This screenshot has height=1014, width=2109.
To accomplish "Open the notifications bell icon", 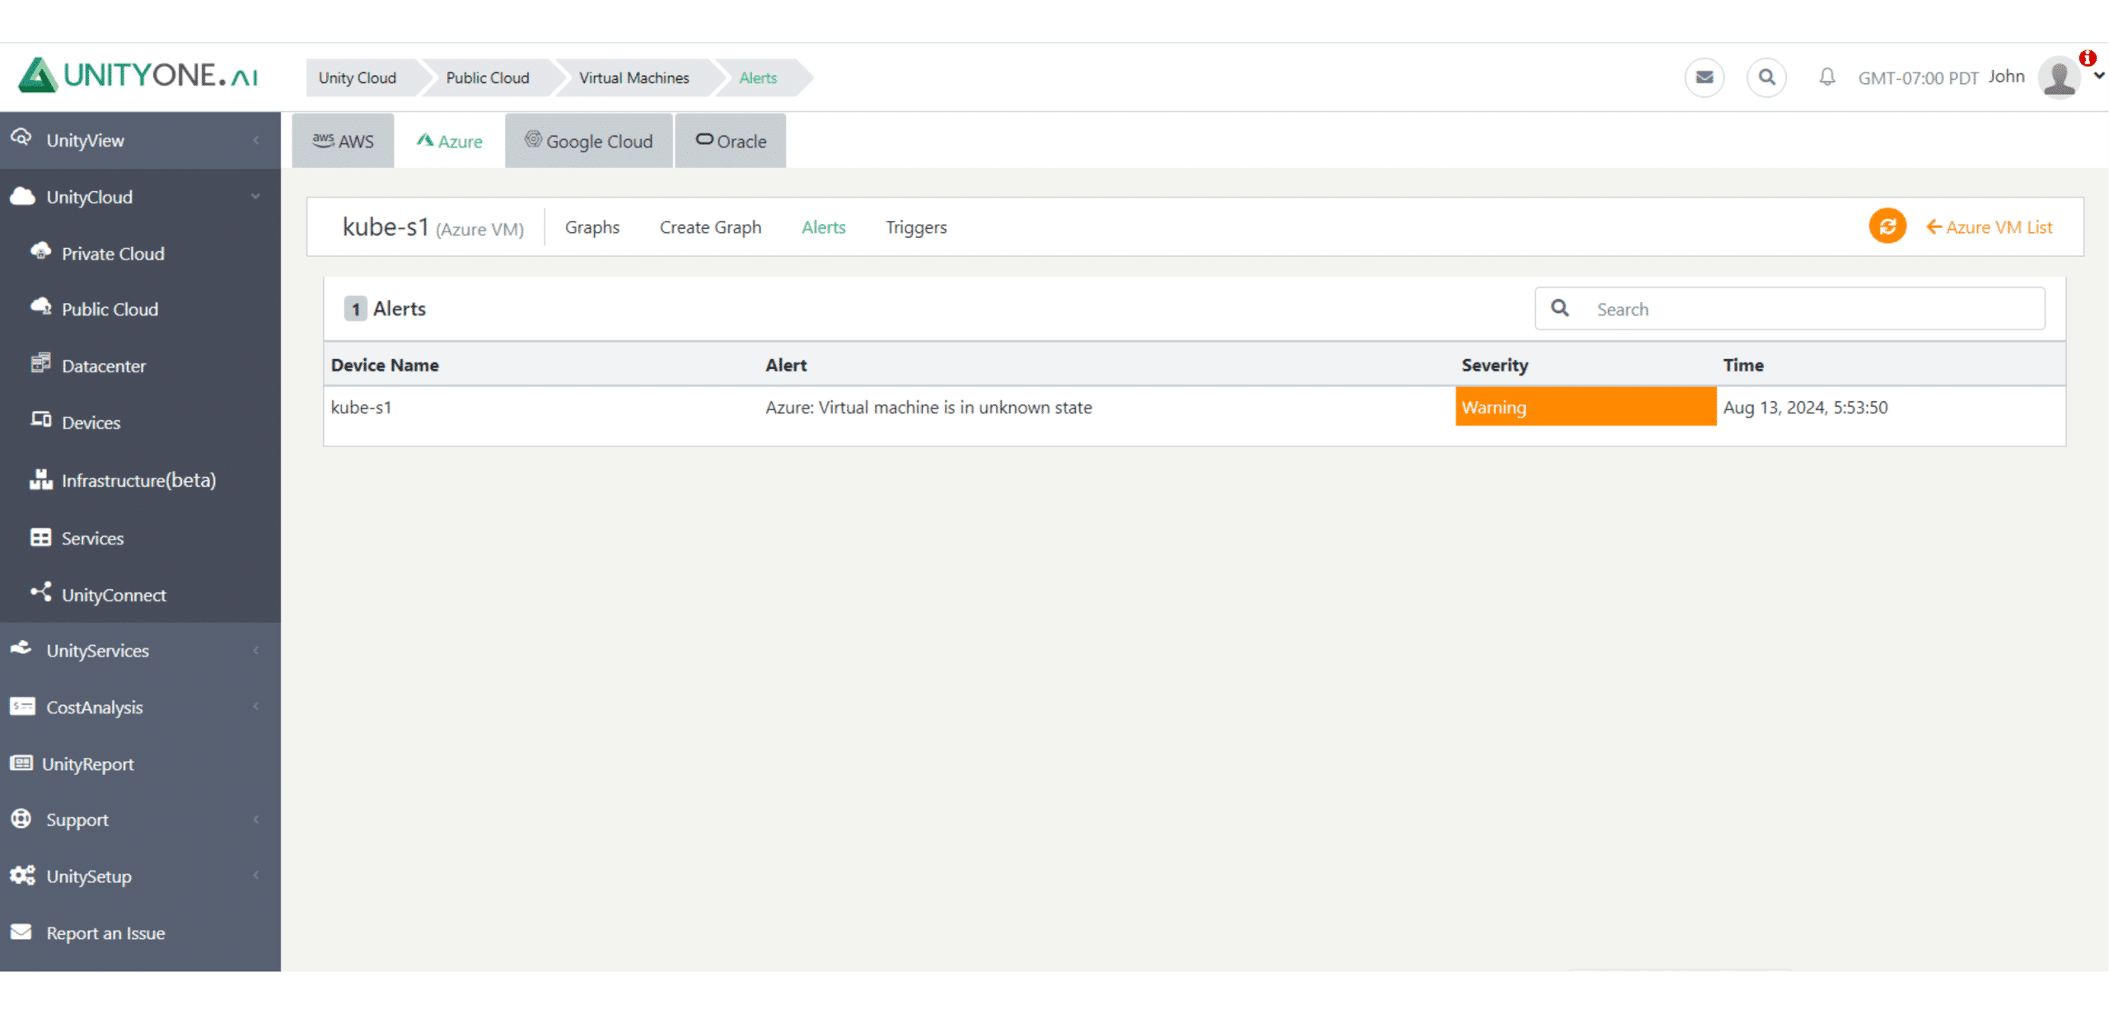I will 1826,77.
